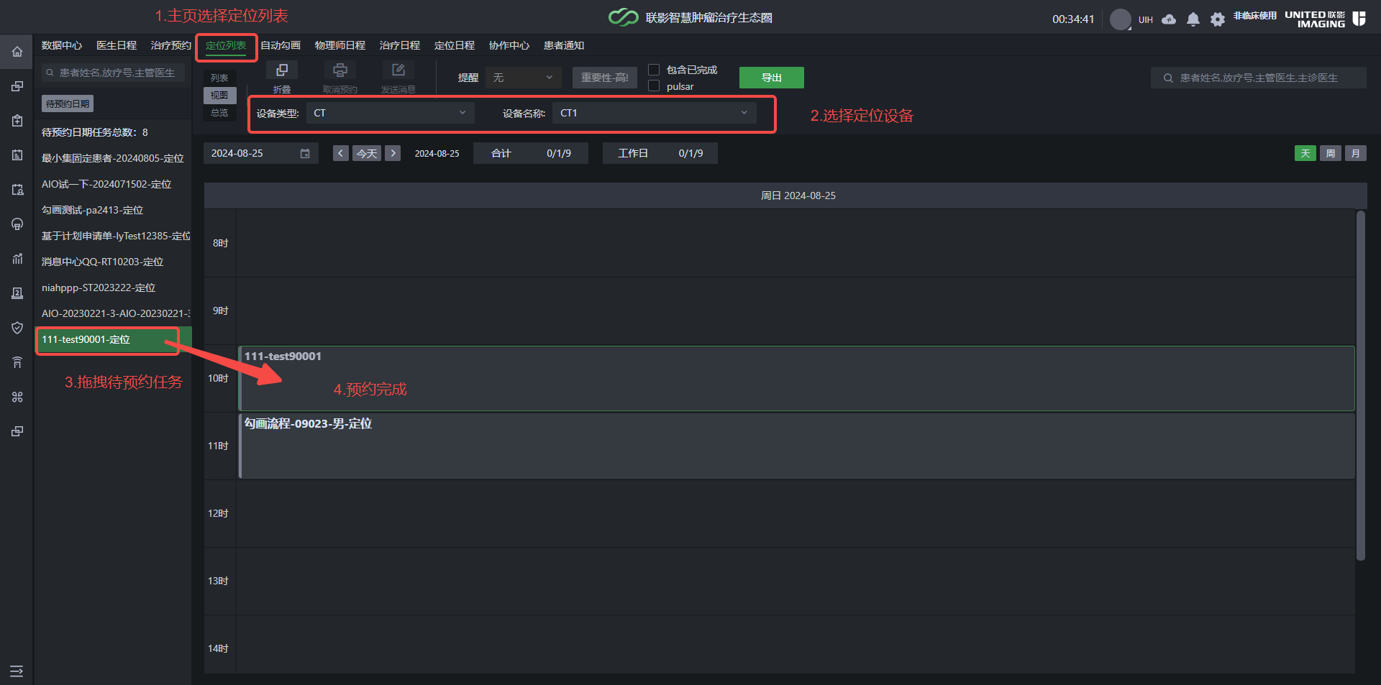Screen dimensions: 1381x685
Task: Click the 取消预约 printer icon
Action: tap(340, 70)
